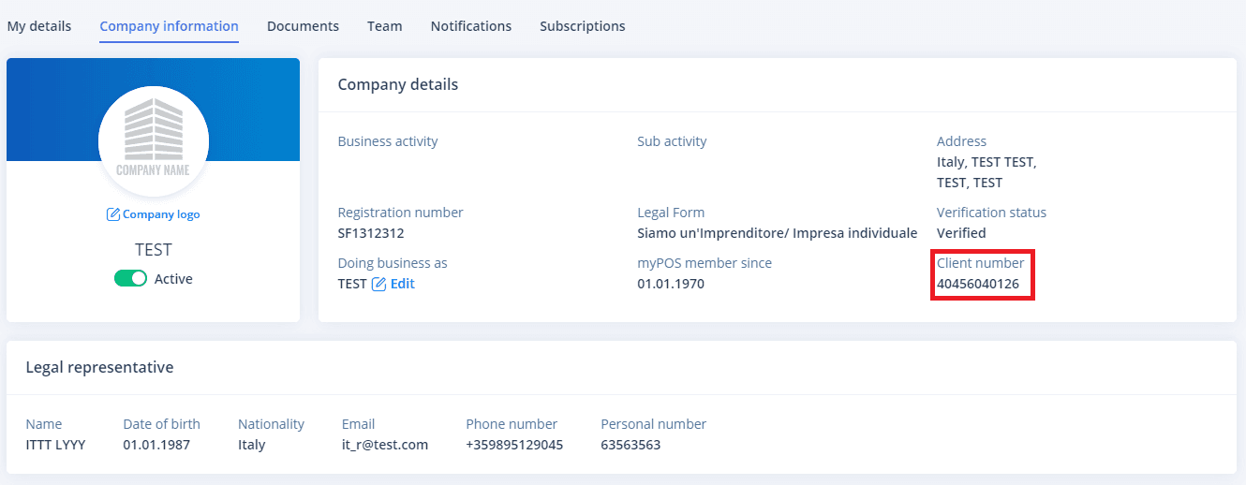Click the registration number SF1312312

371,233
